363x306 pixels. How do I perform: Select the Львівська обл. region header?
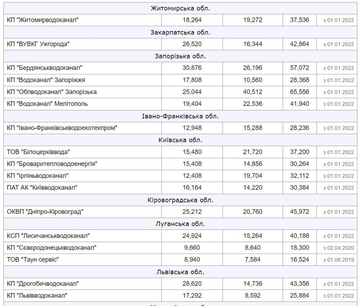coord(181,272)
